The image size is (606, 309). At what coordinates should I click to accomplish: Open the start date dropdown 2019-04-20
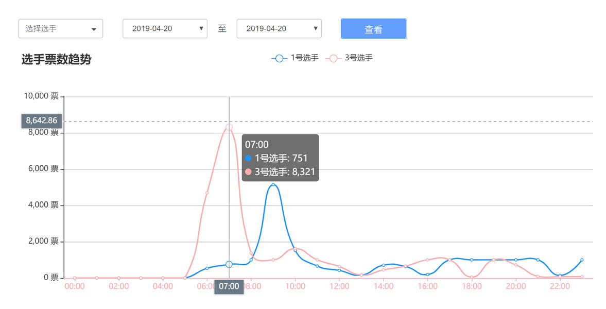pyautogui.click(x=165, y=29)
